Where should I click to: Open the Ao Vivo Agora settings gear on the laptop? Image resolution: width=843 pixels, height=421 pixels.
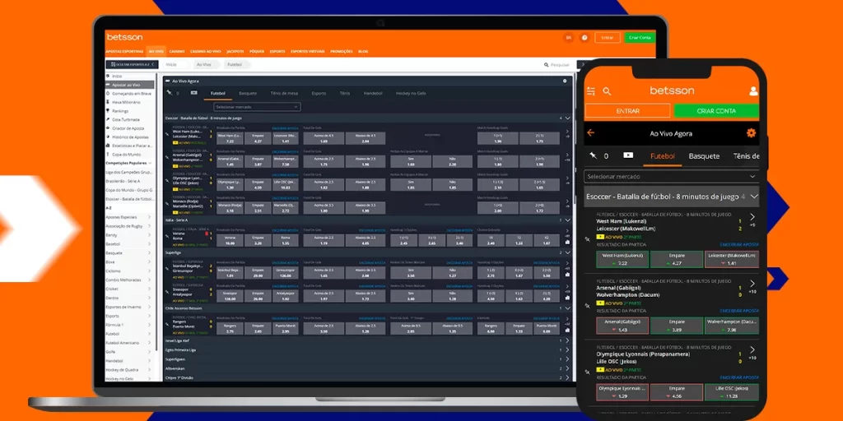[x=565, y=81]
